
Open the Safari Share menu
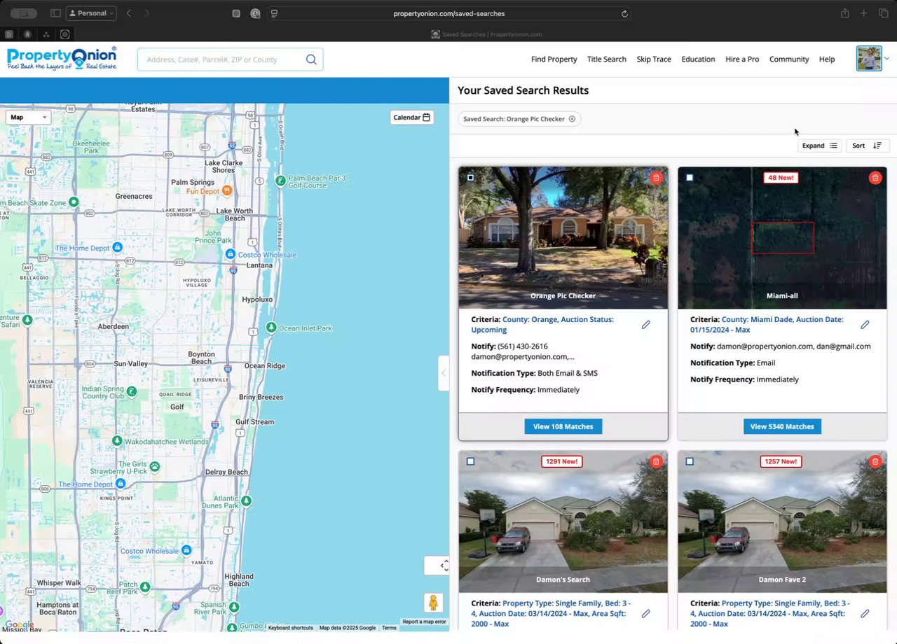pos(845,13)
